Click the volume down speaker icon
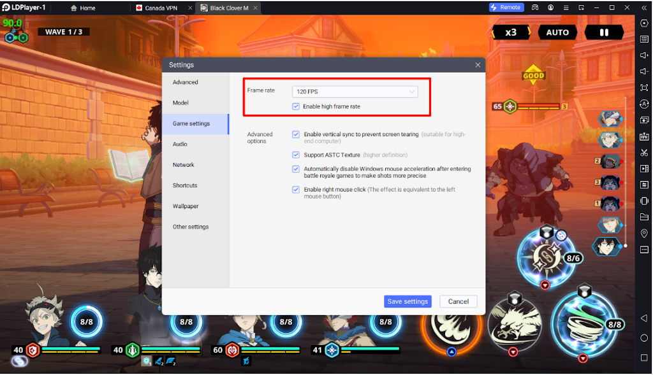Screen dimensions: 653x375 tap(644, 72)
